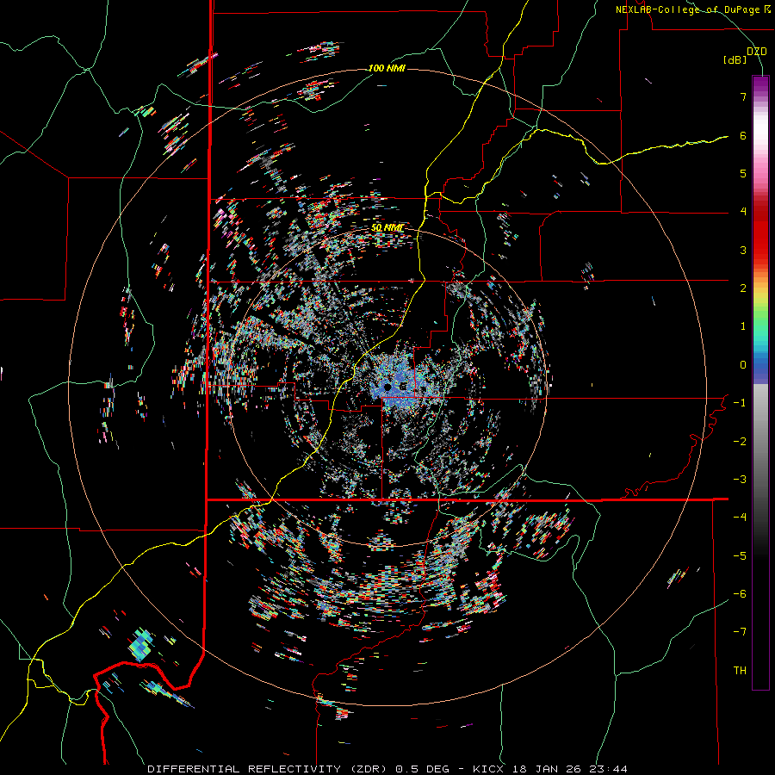
Task: Click the ZDR color scale bar
Action: (x=760, y=382)
